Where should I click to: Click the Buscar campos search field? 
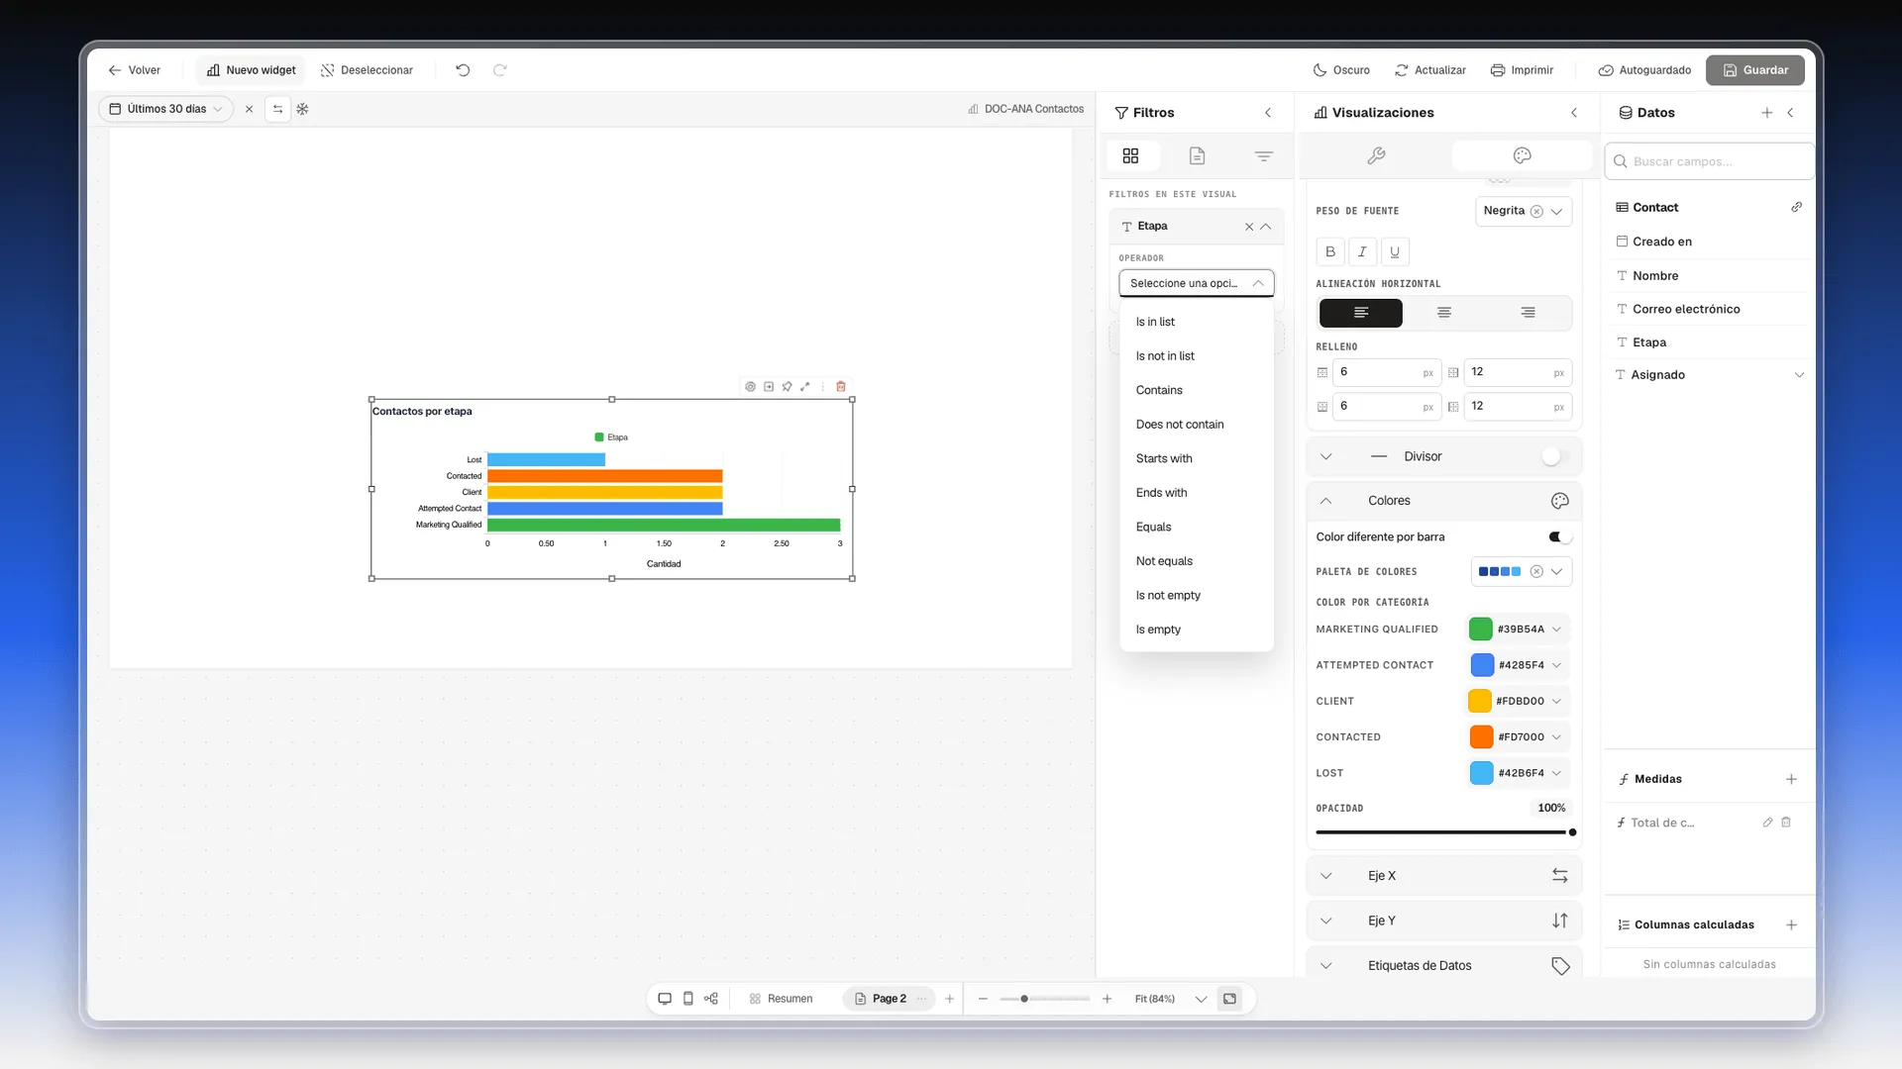(1709, 161)
